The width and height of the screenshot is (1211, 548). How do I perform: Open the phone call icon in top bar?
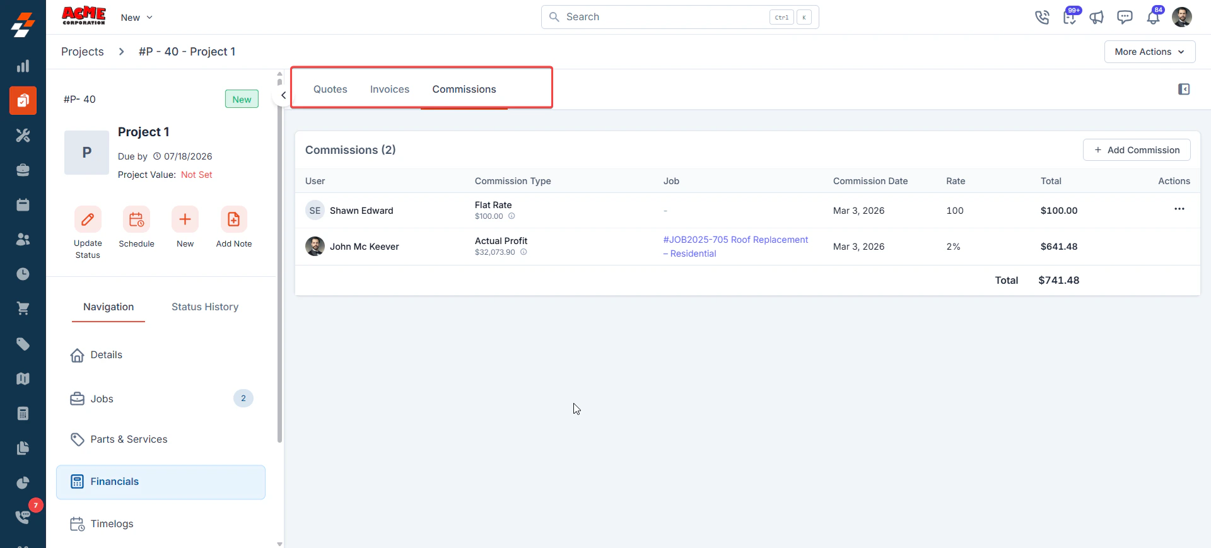(x=1042, y=17)
